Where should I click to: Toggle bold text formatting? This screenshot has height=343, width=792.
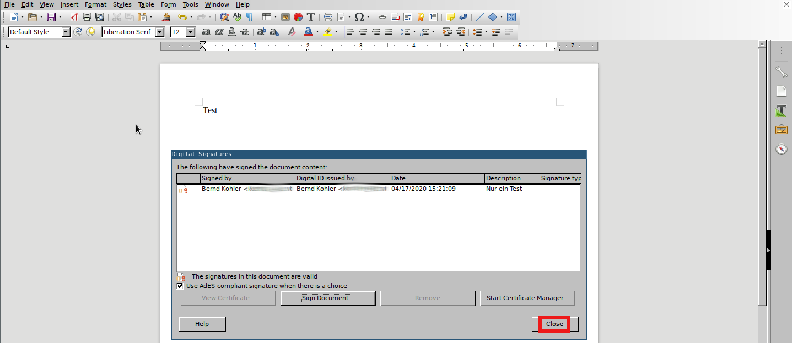click(207, 32)
